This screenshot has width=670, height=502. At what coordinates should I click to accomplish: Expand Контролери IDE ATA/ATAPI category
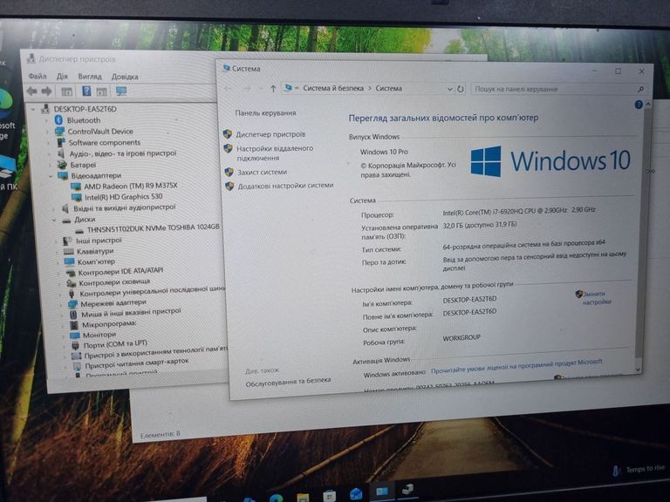tap(59, 272)
